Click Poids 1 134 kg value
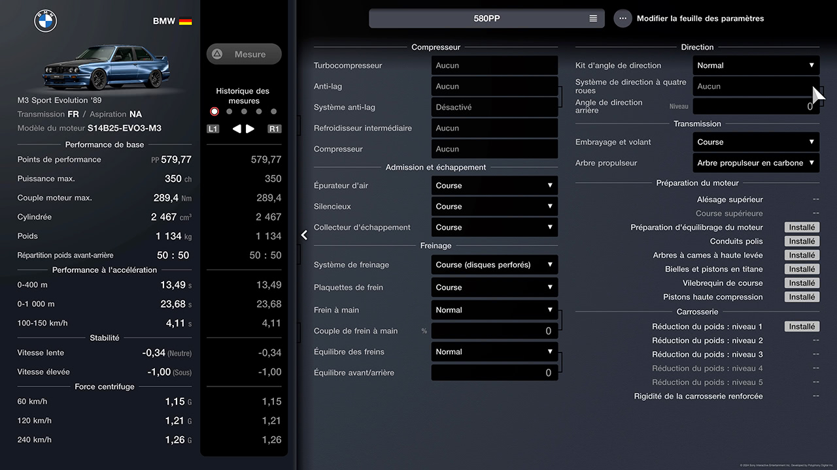The width and height of the screenshot is (837, 470). tap(173, 236)
